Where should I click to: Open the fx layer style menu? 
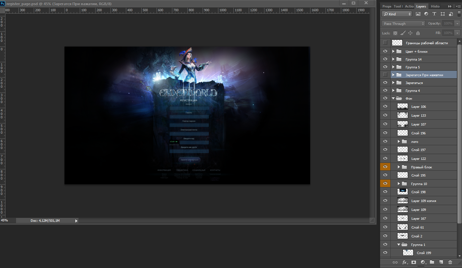[x=405, y=262]
